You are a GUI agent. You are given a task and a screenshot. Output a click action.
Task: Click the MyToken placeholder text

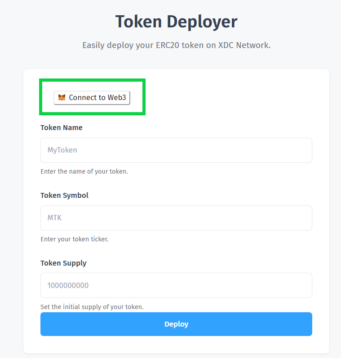pos(62,150)
